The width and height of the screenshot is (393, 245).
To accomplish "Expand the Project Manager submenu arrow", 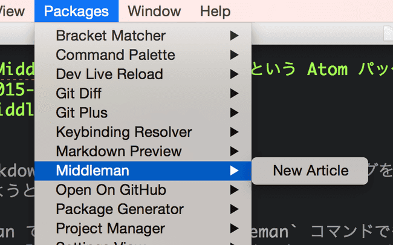I will click(234, 229).
